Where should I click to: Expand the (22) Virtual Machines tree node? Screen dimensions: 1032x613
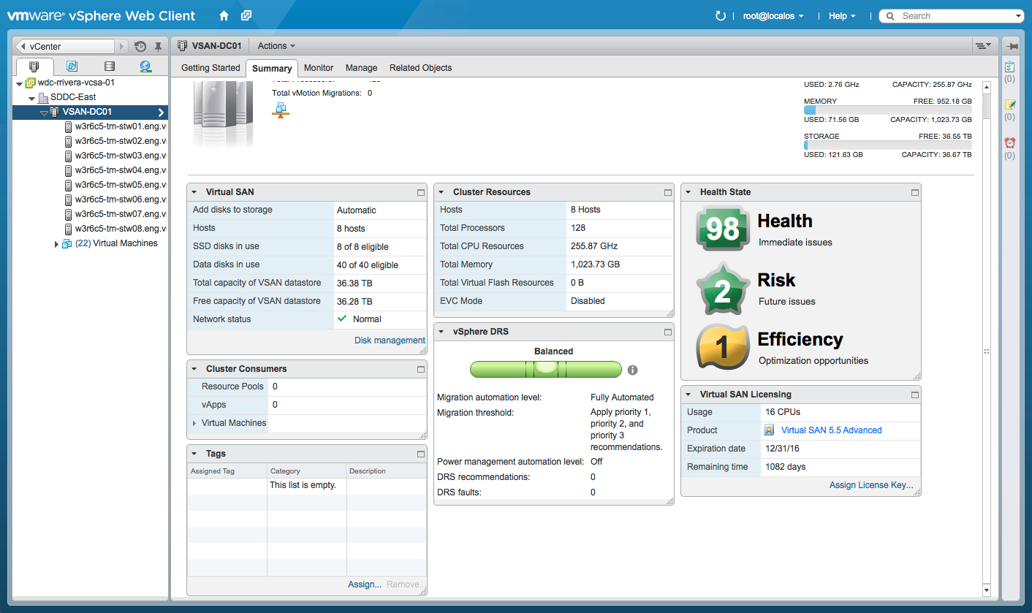point(57,244)
